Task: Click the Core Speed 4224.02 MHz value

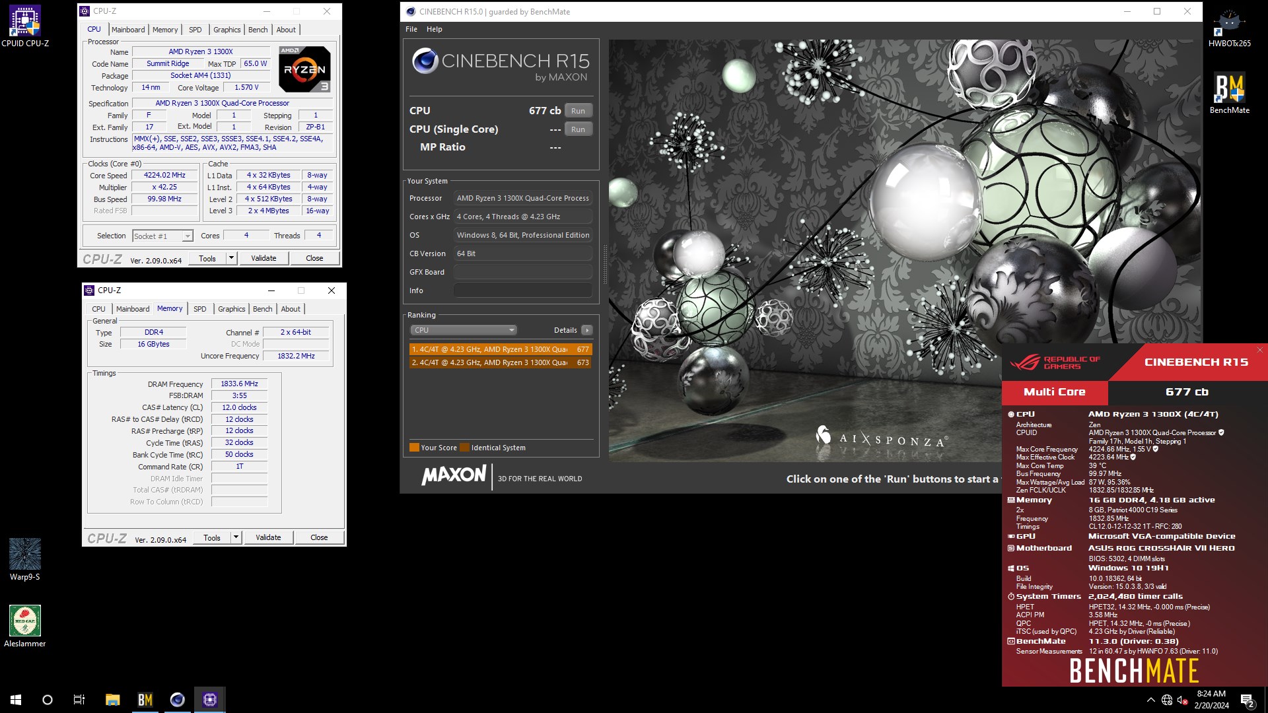Action: tap(164, 175)
